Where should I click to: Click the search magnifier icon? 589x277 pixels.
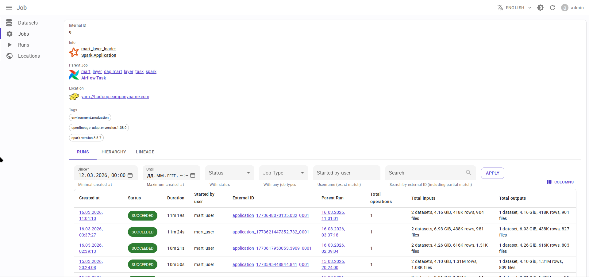tap(468, 173)
